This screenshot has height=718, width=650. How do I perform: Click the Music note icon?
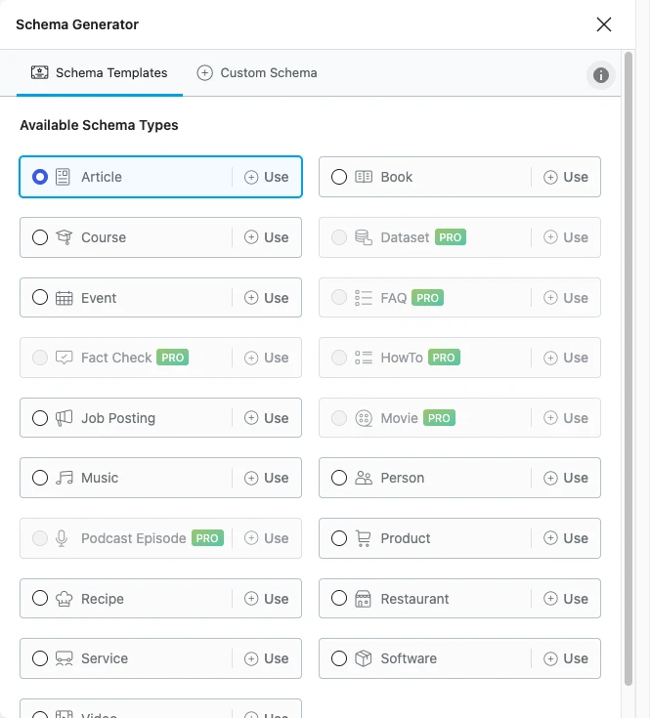click(x=65, y=478)
